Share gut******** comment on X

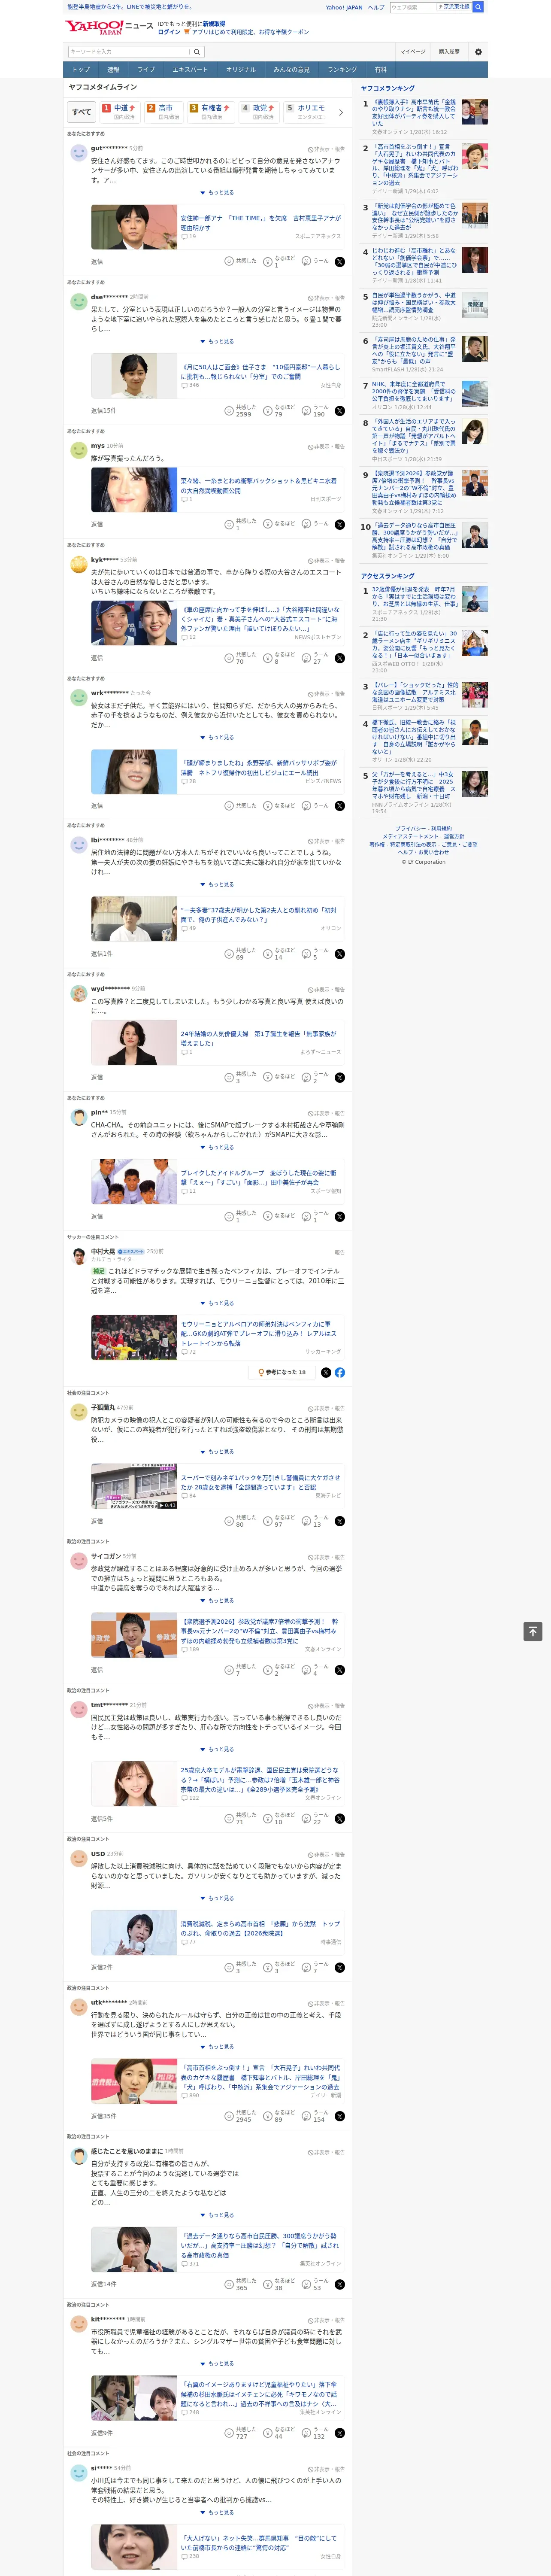coord(340,261)
